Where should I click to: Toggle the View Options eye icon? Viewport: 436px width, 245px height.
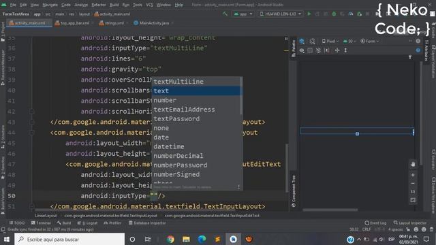[302, 50]
